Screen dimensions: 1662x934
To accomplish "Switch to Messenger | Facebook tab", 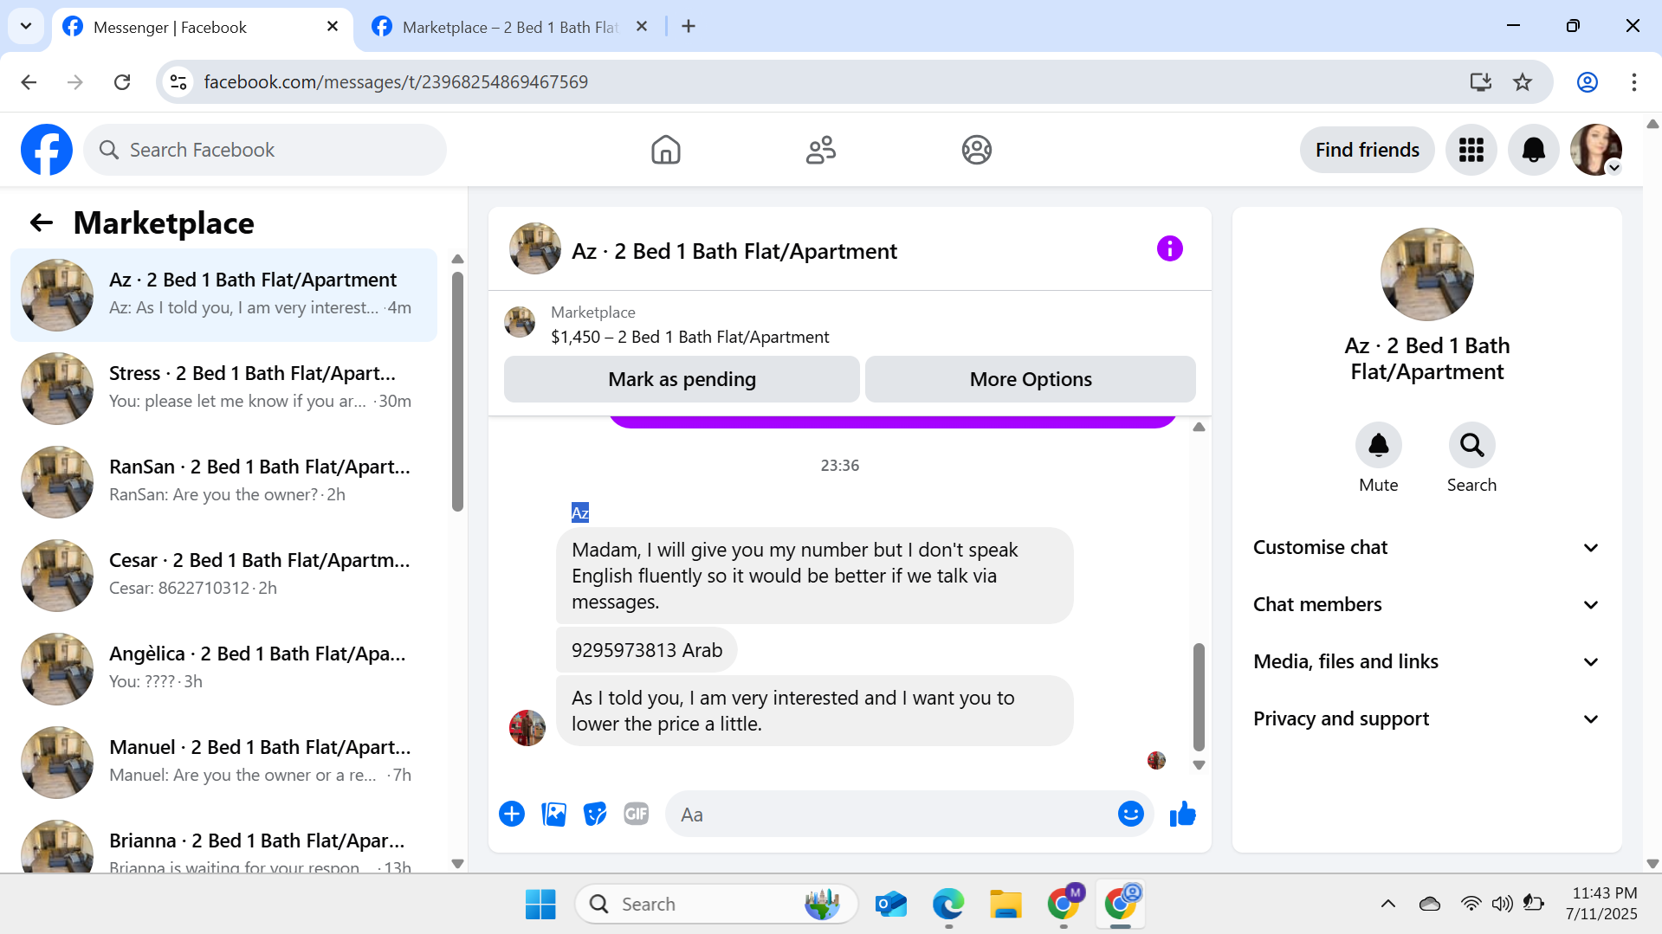I will coord(202,27).
